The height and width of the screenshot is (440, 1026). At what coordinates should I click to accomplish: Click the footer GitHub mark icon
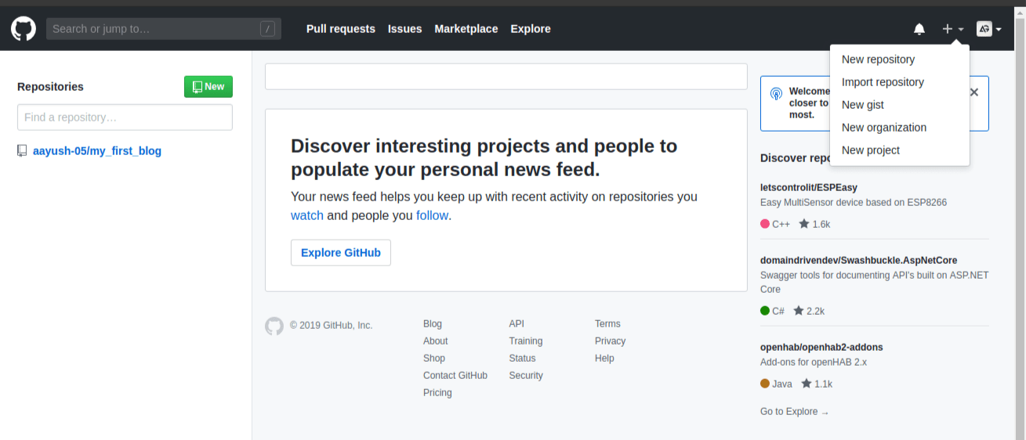point(274,326)
